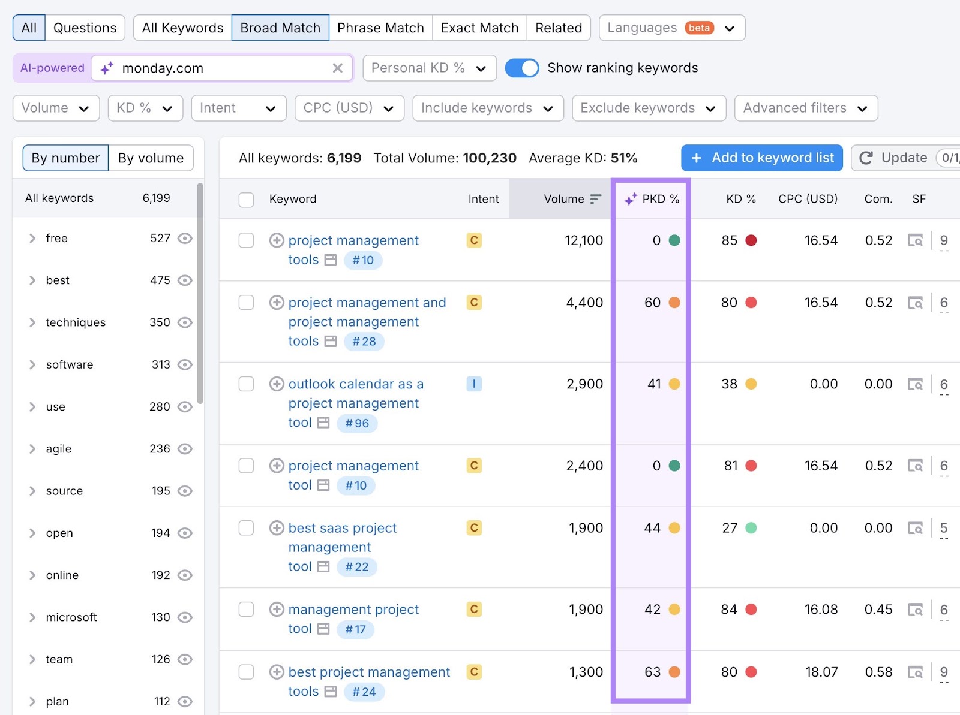This screenshot has width=960, height=715.
Task: Open 'project management tools' keyword link
Action: 353,250
